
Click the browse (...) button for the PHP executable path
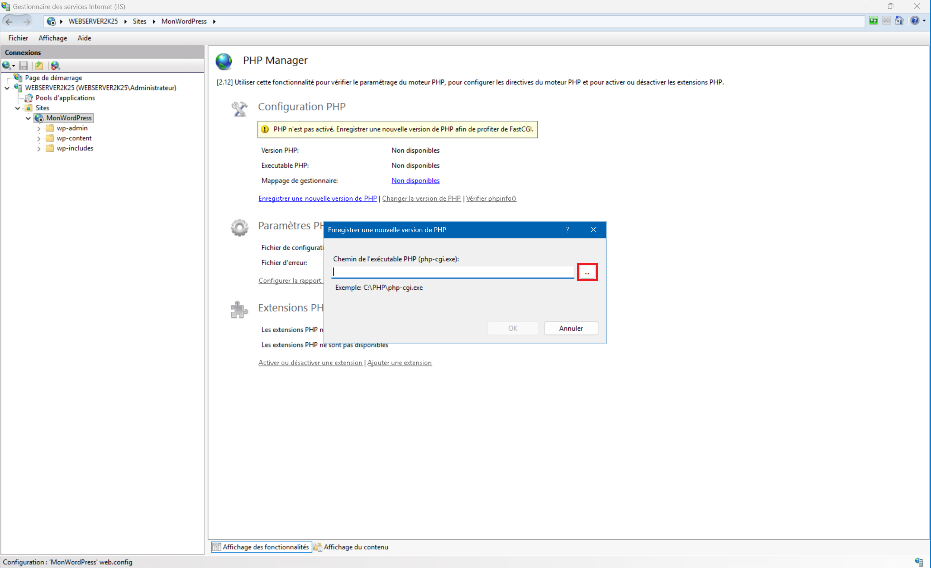click(587, 272)
